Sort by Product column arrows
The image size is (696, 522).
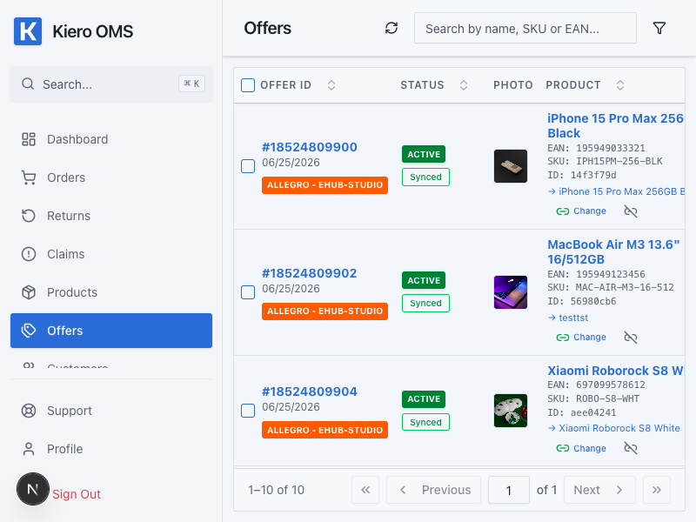pyautogui.click(x=620, y=85)
